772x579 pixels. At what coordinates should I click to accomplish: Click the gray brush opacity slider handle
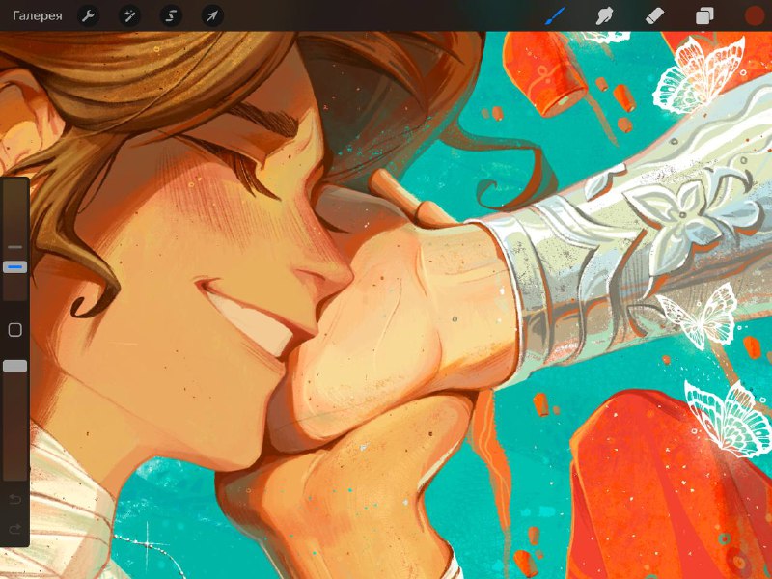(15, 366)
